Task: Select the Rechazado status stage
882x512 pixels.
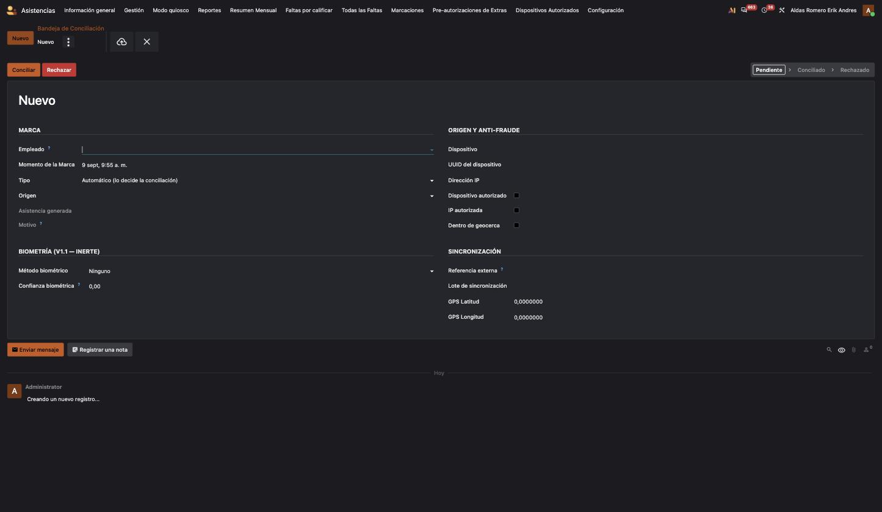Action: point(855,70)
